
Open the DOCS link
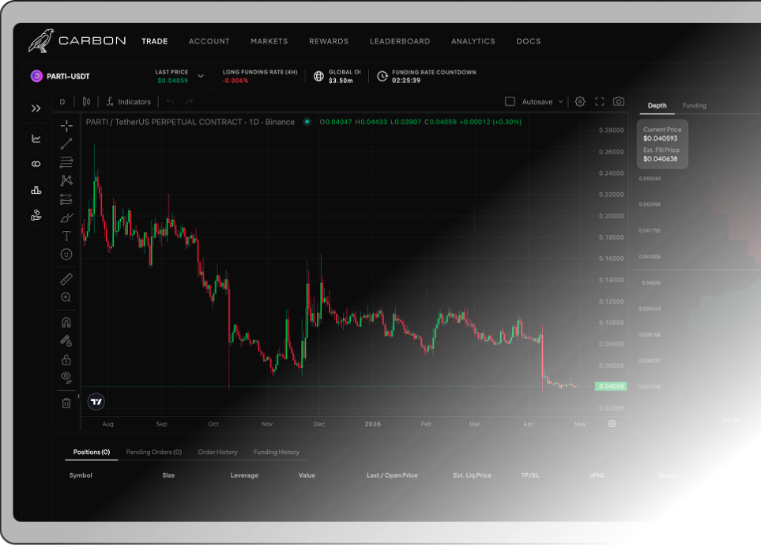tap(529, 41)
